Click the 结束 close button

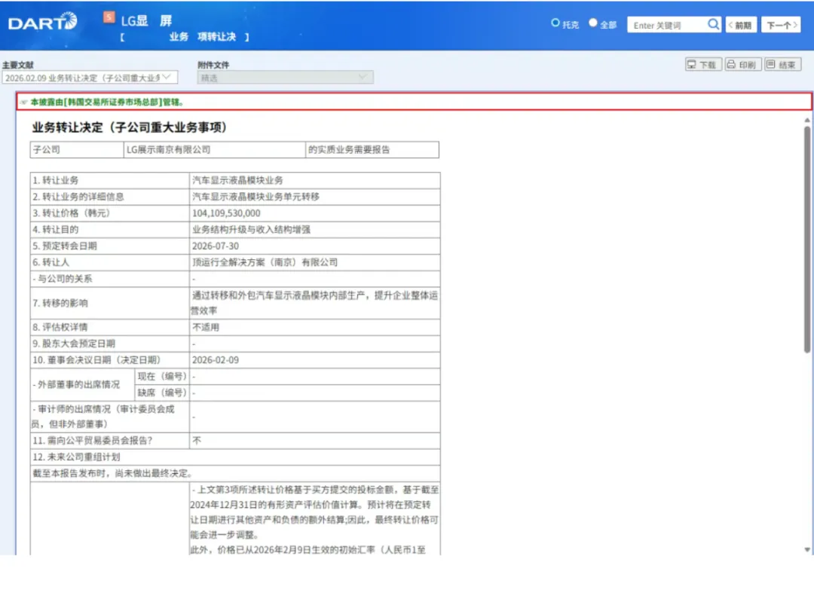pos(782,64)
